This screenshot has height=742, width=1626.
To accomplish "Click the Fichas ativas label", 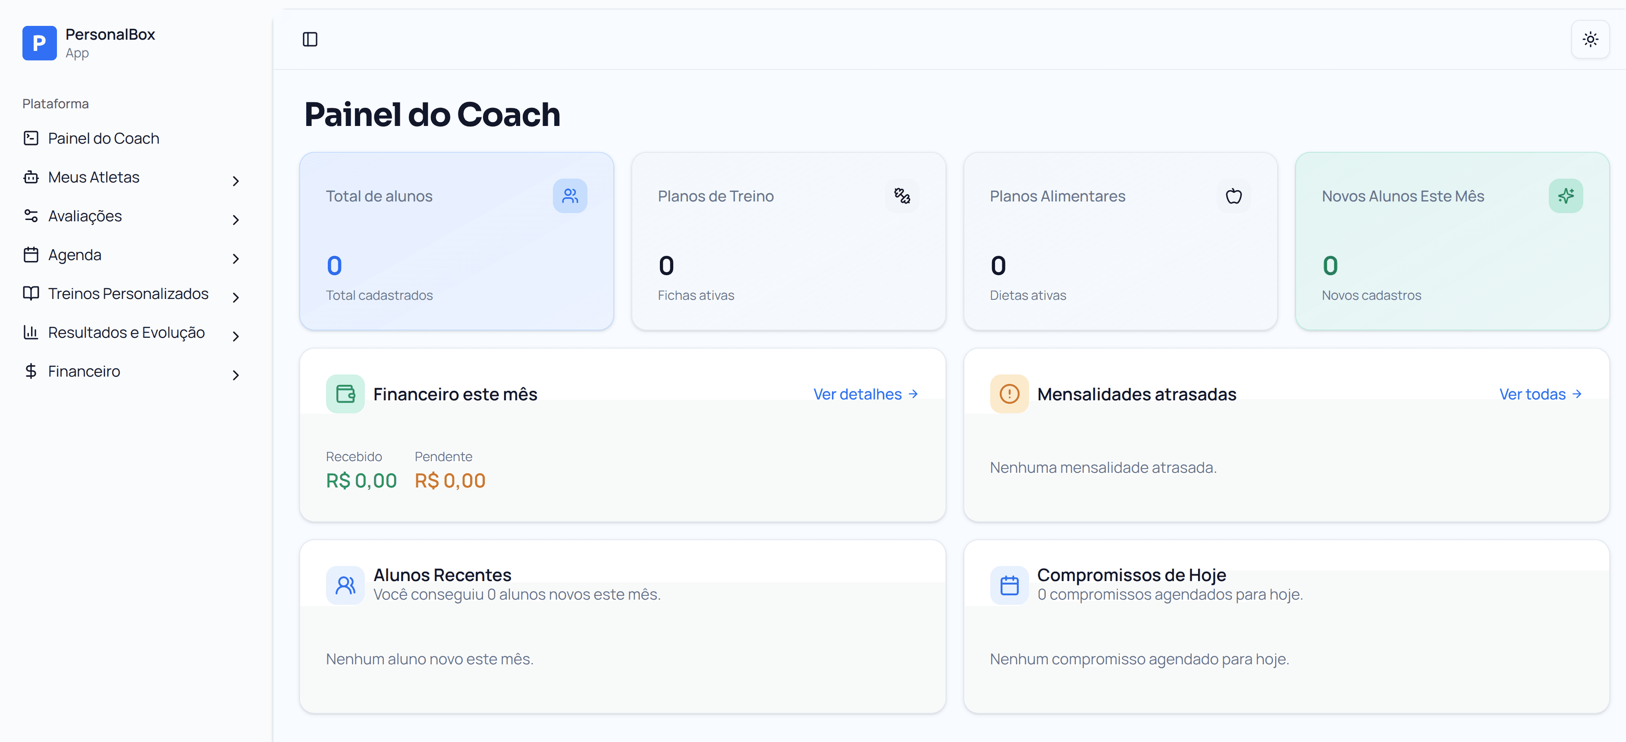I will (696, 295).
